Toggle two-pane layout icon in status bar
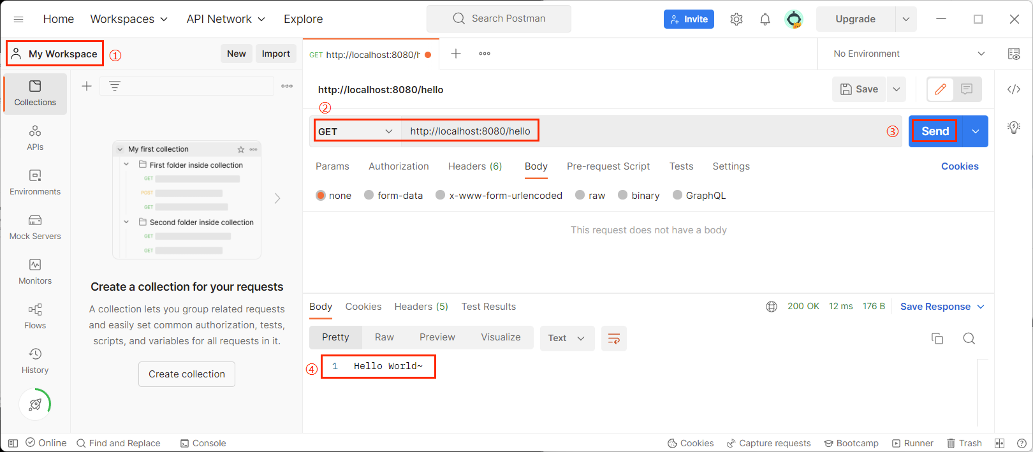 [999, 443]
